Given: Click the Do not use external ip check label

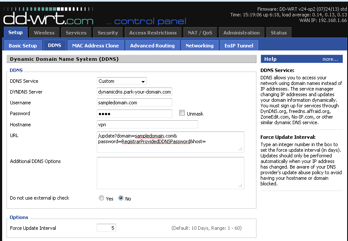Looking at the screenshot, I should point(39,198).
